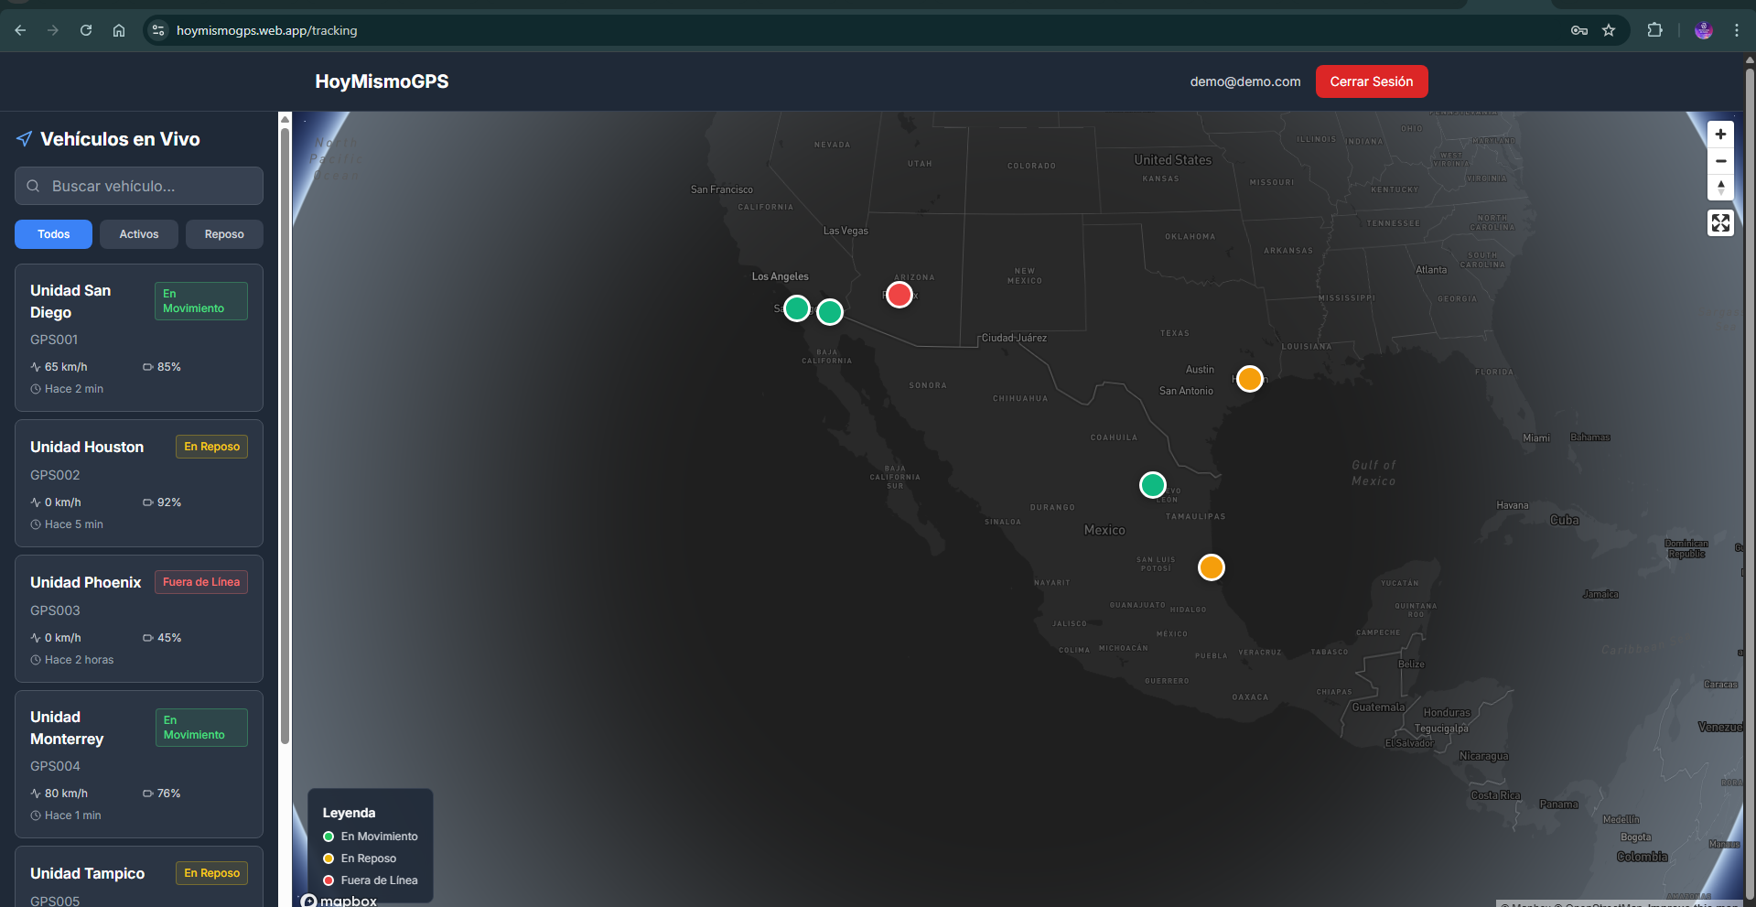Show only Reposo vehicles
The image size is (1756, 907).
point(224,234)
